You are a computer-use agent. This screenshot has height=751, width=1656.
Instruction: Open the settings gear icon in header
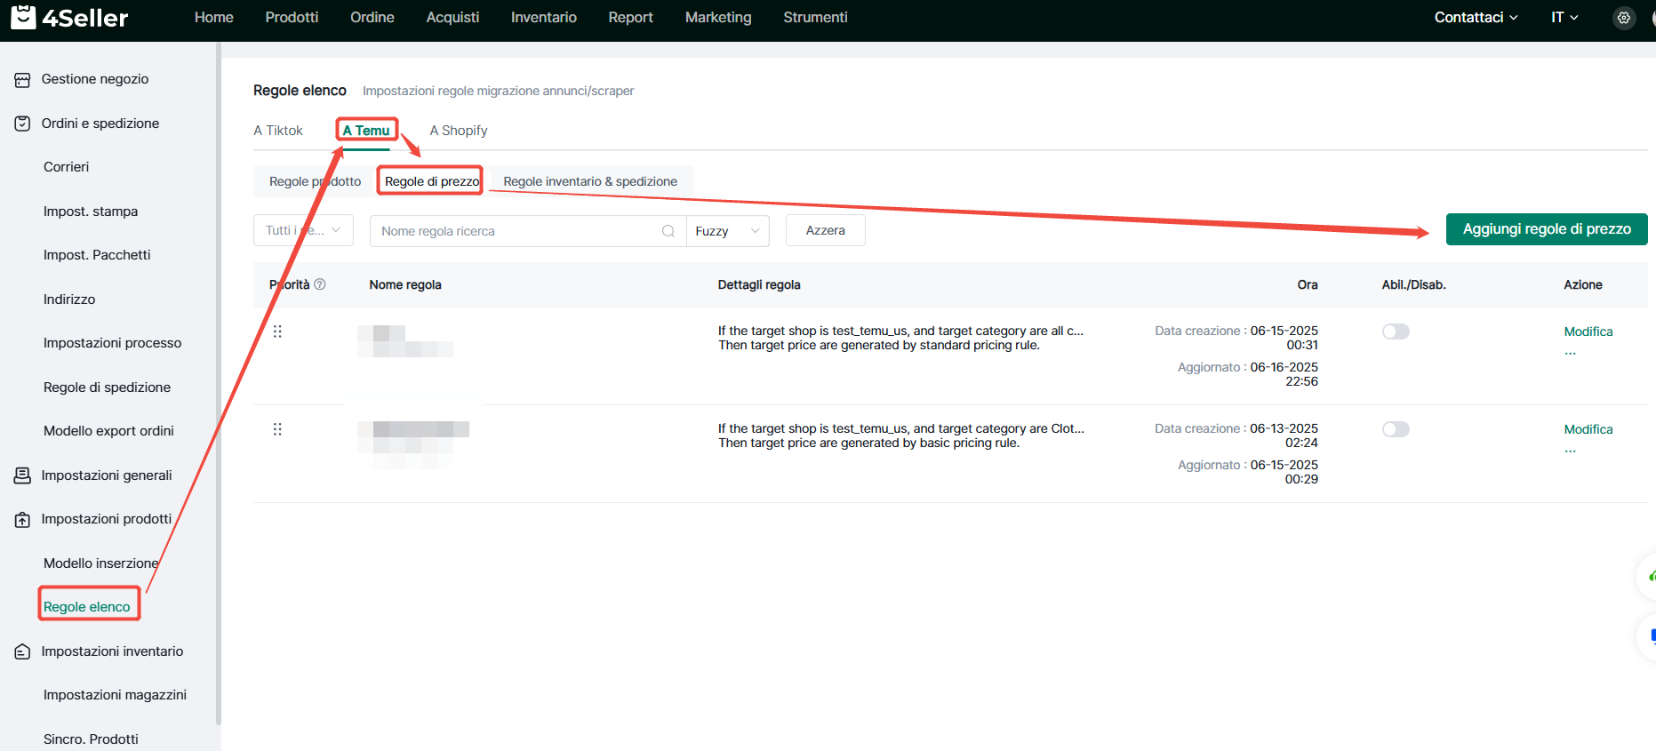coord(1624,18)
